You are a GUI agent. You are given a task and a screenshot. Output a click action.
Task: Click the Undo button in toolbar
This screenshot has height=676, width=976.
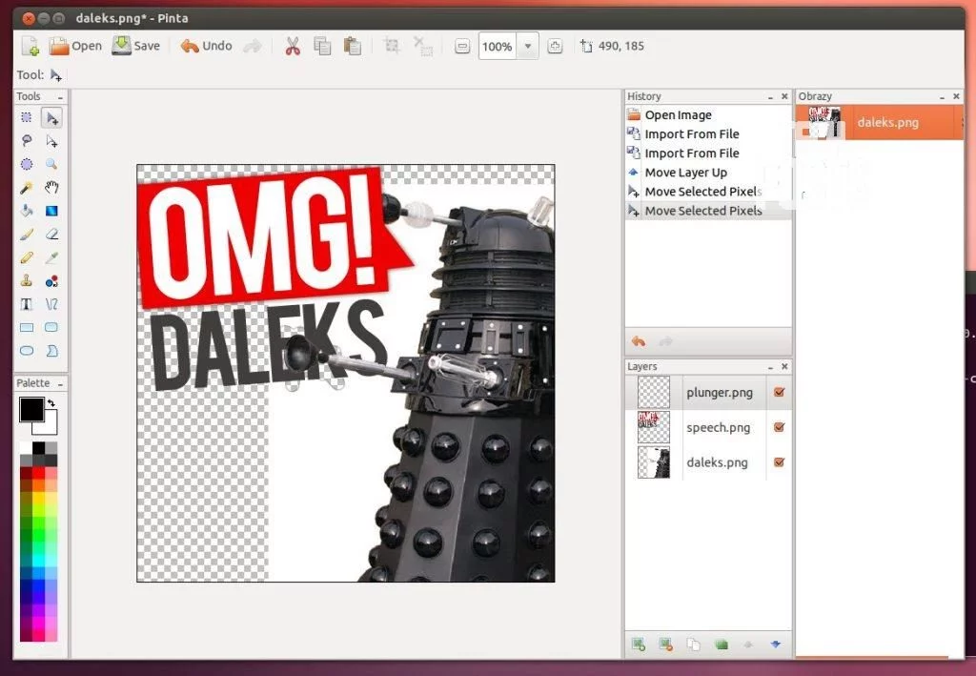pyautogui.click(x=206, y=46)
